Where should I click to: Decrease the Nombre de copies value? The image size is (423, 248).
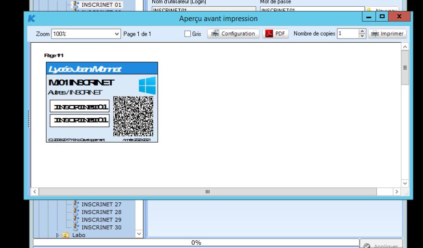tap(362, 36)
